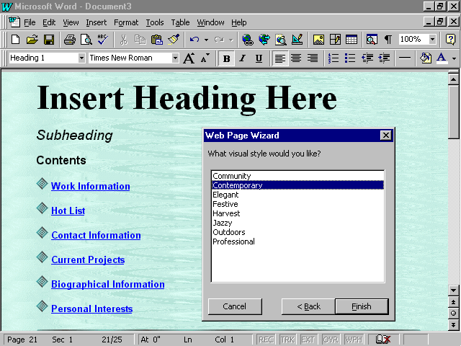Center the text alignment
Screen dimensions: 461x346
point(296,58)
